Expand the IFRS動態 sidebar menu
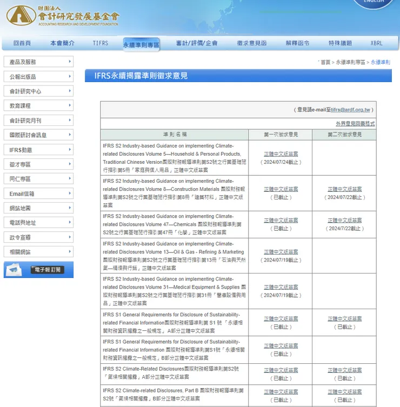Image resolution: width=400 pixels, height=407 pixels. [x=38, y=150]
